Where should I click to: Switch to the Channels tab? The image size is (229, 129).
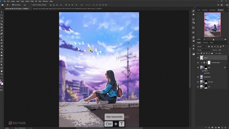point(205,43)
